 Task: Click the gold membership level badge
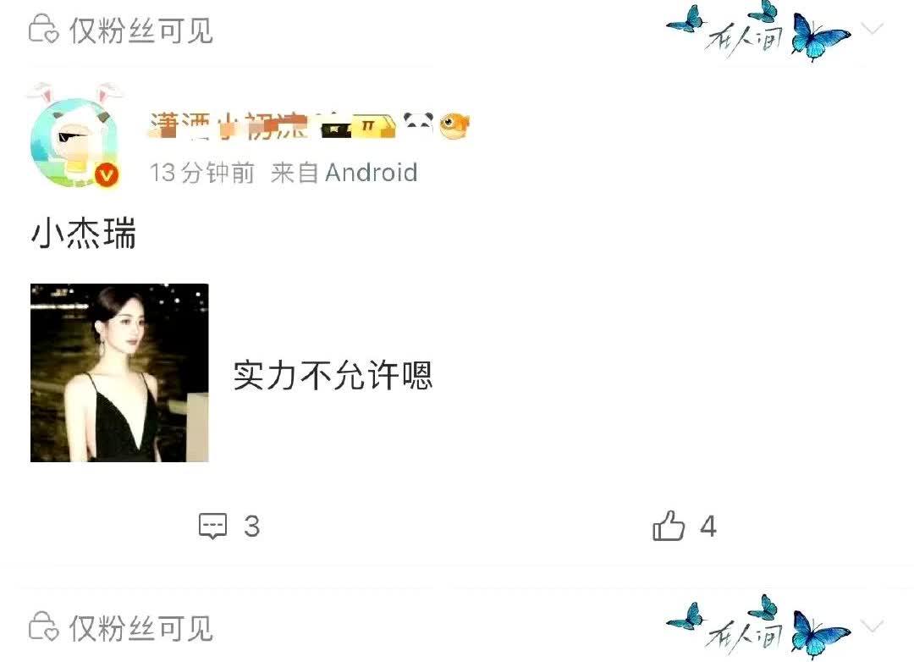pyautogui.click(x=376, y=126)
